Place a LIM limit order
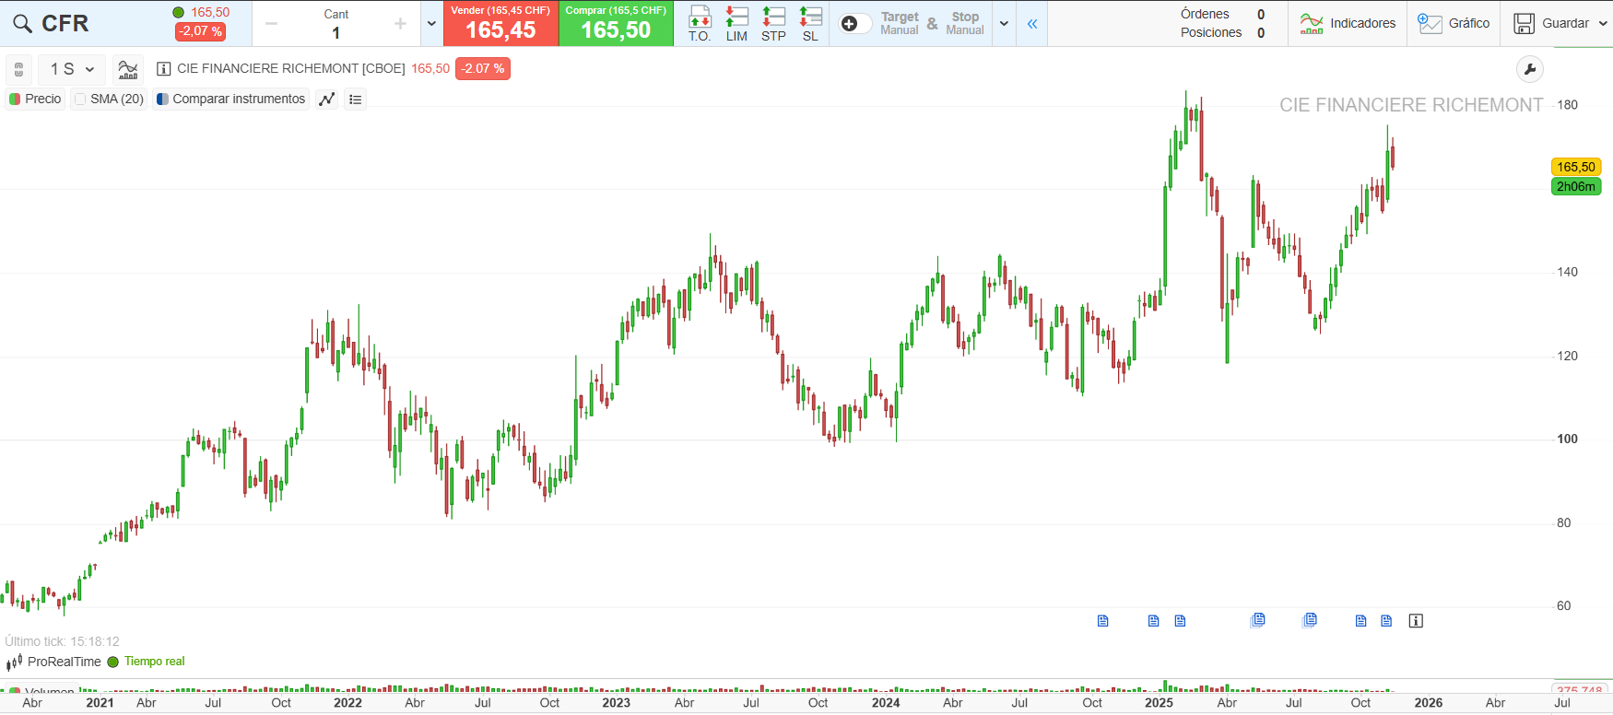 (x=736, y=23)
